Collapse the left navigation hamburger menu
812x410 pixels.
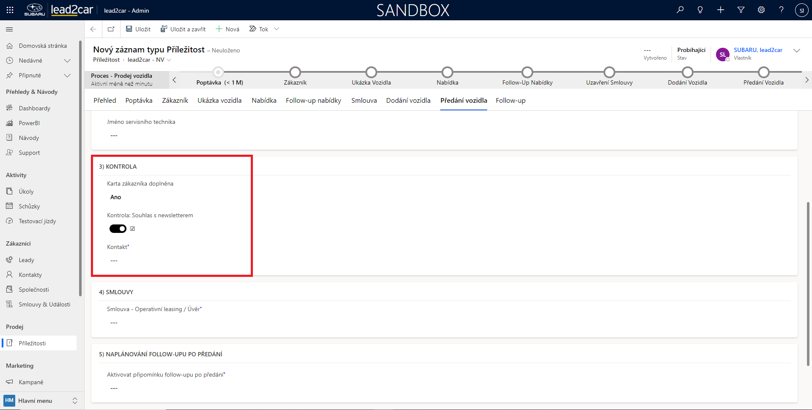[x=9, y=29]
